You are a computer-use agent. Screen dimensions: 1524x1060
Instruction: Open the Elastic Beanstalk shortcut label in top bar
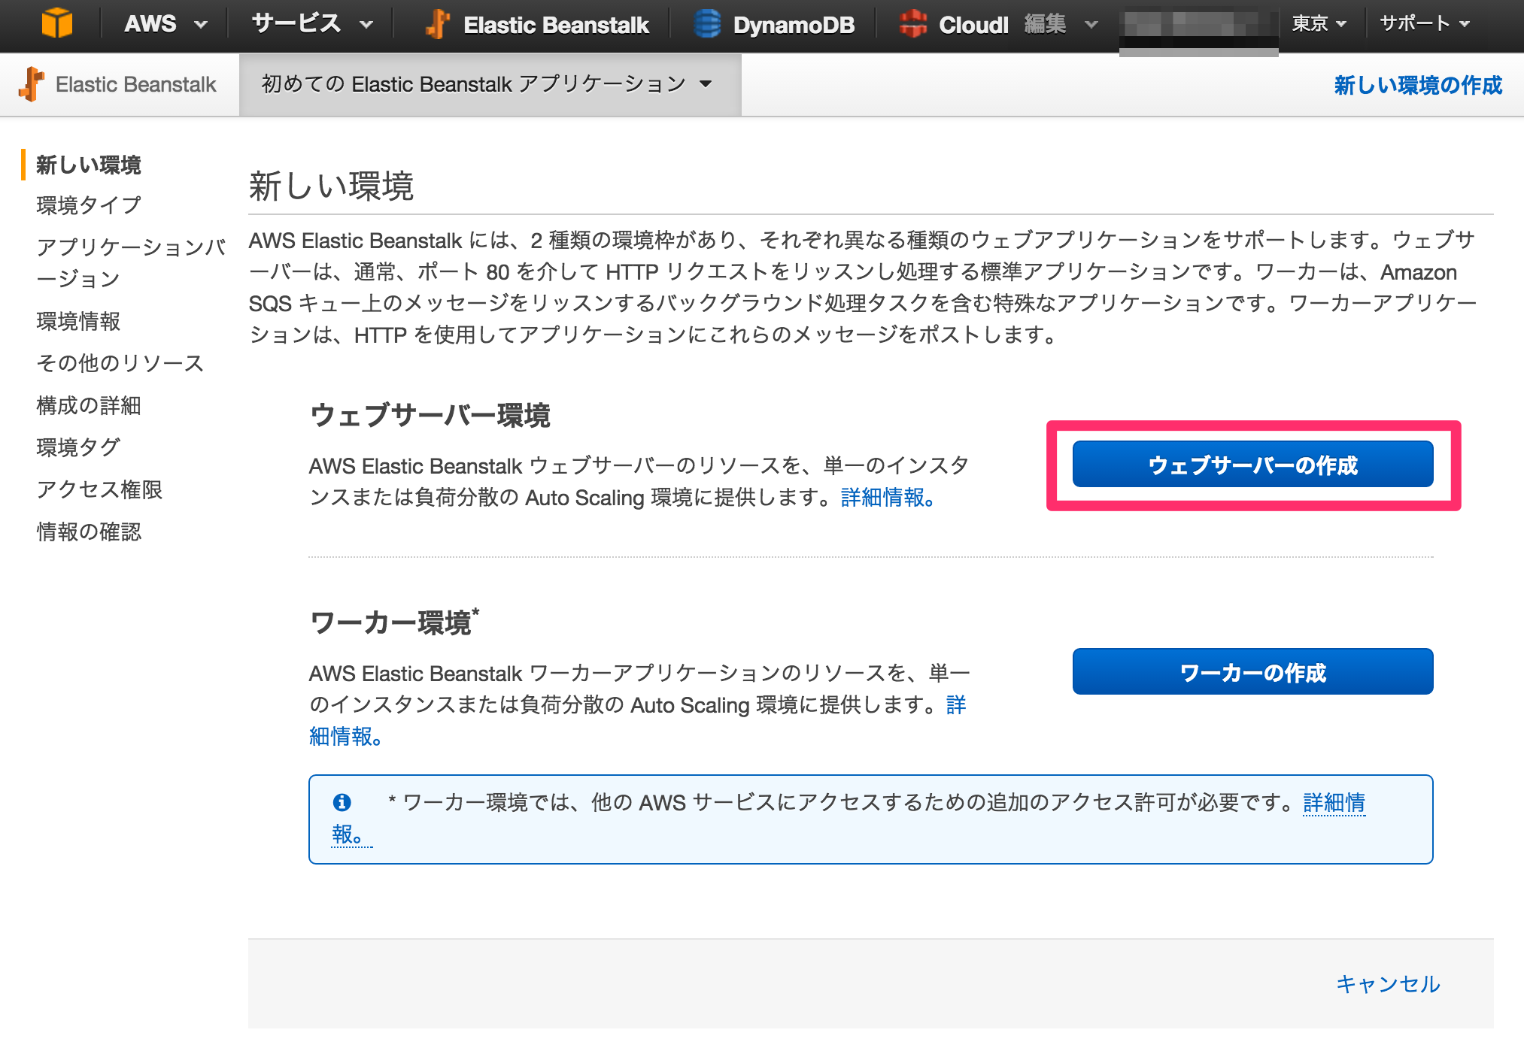click(x=556, y=25)
